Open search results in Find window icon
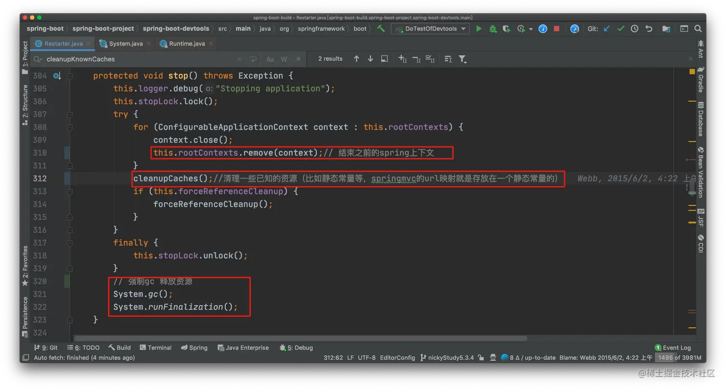This screenshot has width=726, height=389. coord(384,59)
